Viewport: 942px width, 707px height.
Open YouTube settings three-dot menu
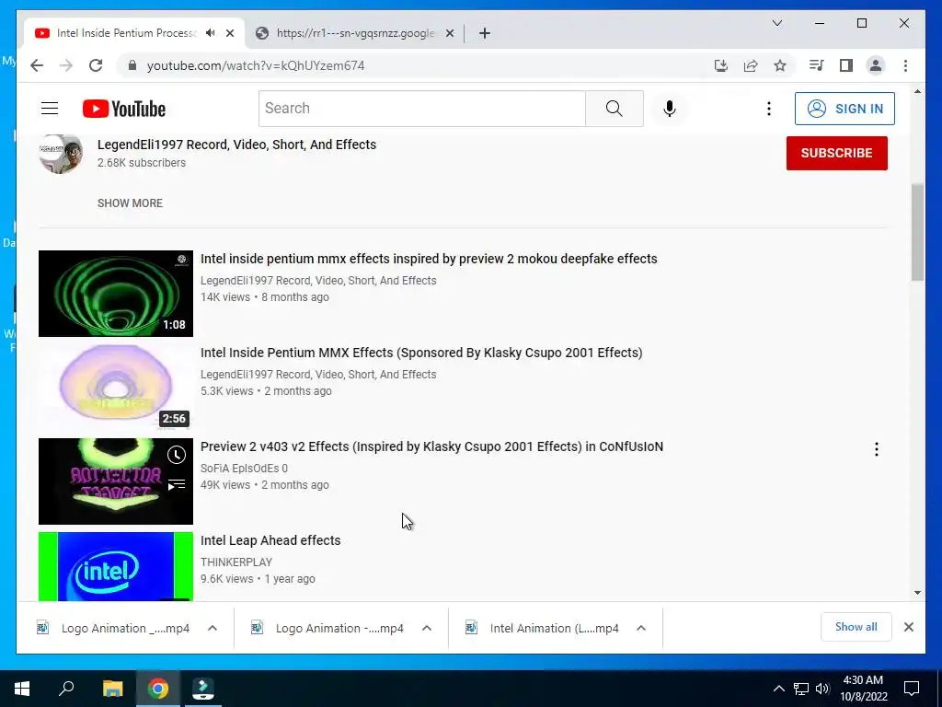(768, 109)
